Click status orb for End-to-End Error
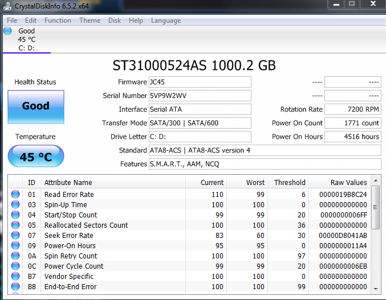This screenshot has width=386, height=300. pyautogui.click(x=15, y=286)
